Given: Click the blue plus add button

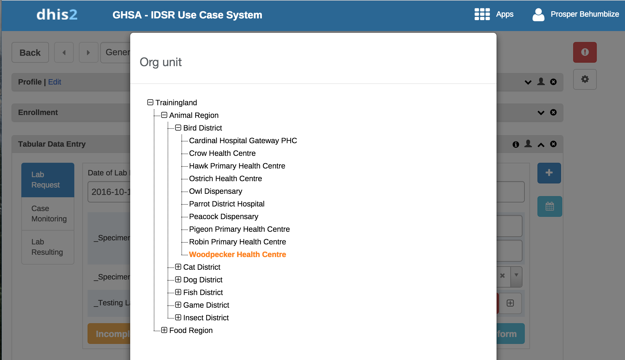Looking at the screenshot, I should click(549, 173).
